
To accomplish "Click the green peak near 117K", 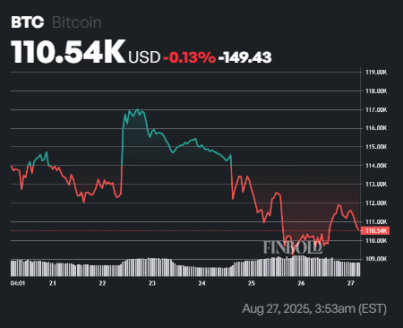I will 137,109.
